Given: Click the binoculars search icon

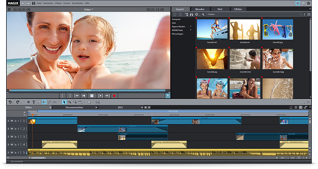Looking at the screenshot, I should tap(191, 14).
